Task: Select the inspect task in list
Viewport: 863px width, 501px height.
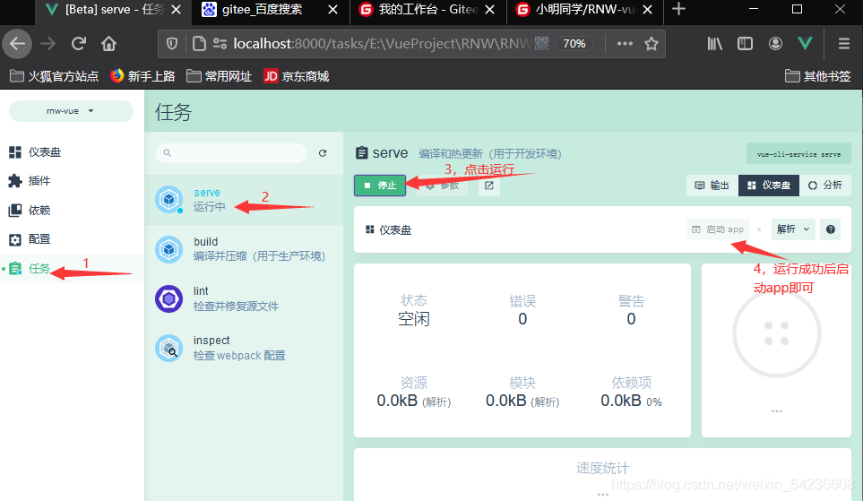Action: coord(244,348)
